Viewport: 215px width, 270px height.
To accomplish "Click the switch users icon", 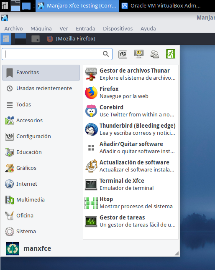I will [155, 54].
